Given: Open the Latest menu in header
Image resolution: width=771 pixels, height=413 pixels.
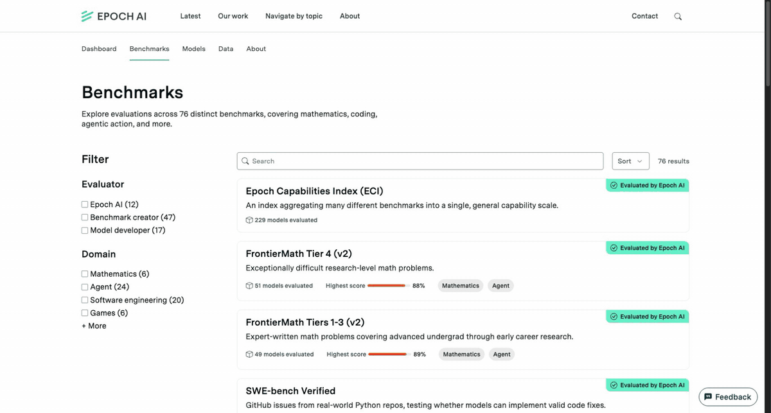Looking at the screenshot, I should [190, 16].
